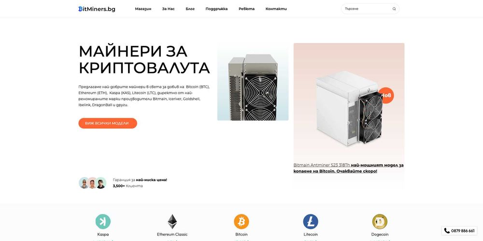
Task: Select the Bitcoin coin icon
Action: coord(241,222)
